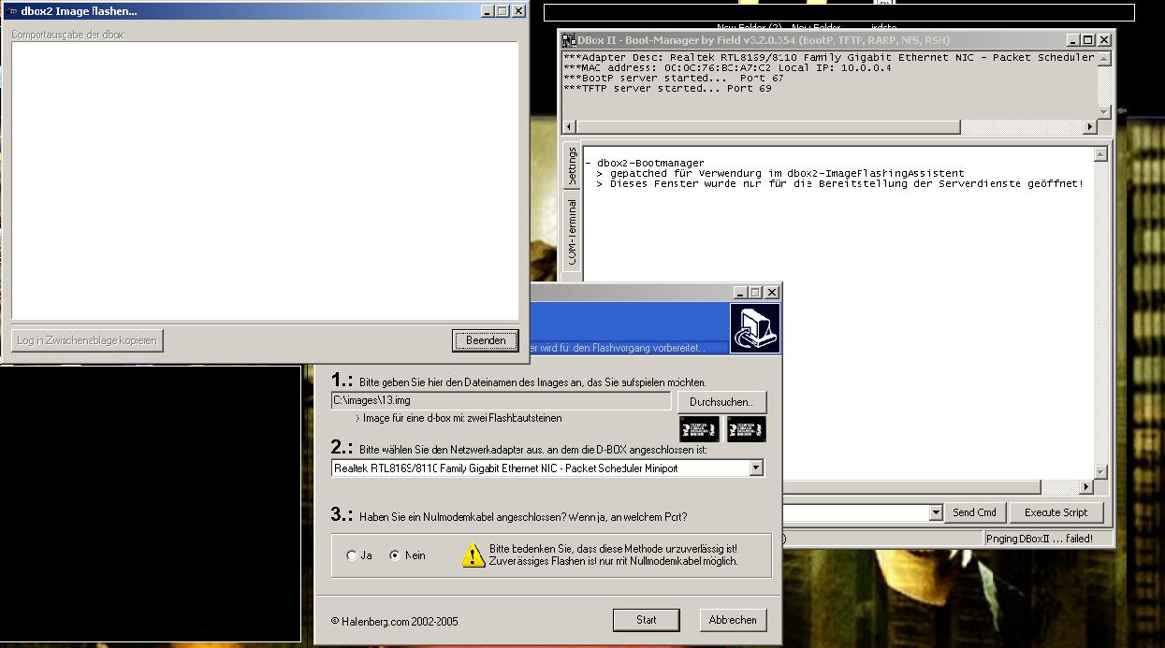Click the Send Cmd button

pos(974,512)
